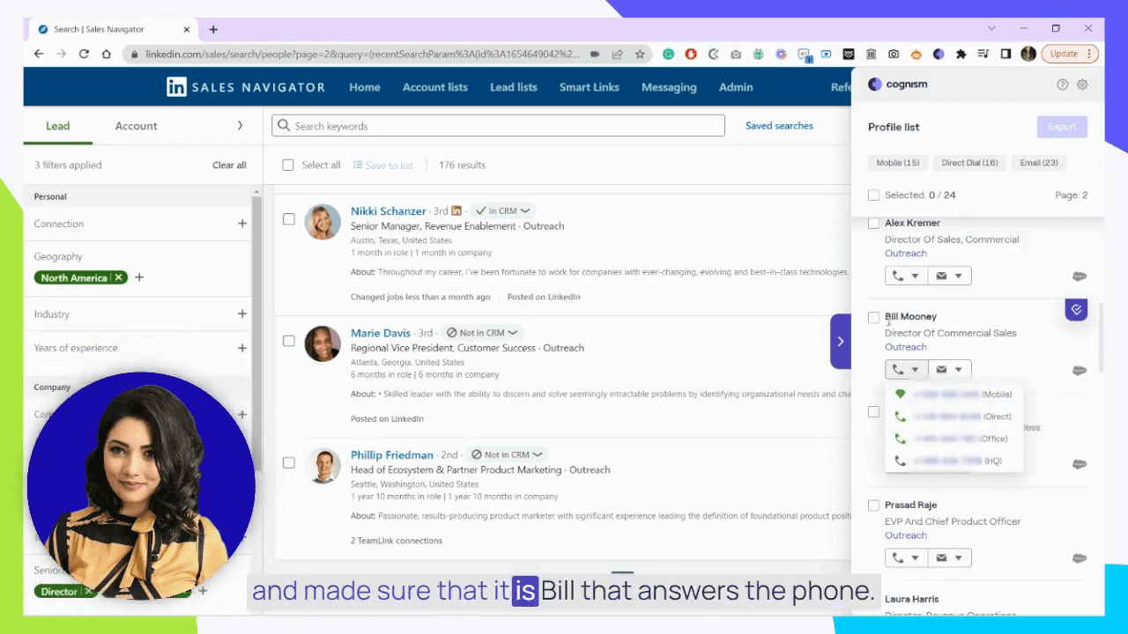
Task: Click the Cognism logo in the extension panel
Action: tap(897, 85)
